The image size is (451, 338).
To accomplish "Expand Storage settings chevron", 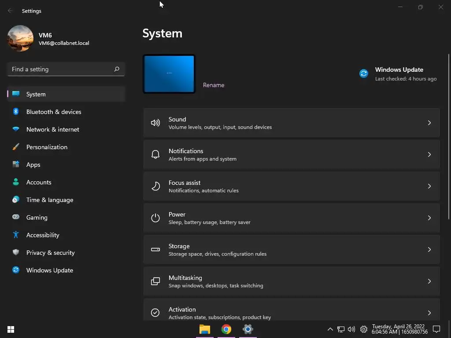I will [429, 250].
